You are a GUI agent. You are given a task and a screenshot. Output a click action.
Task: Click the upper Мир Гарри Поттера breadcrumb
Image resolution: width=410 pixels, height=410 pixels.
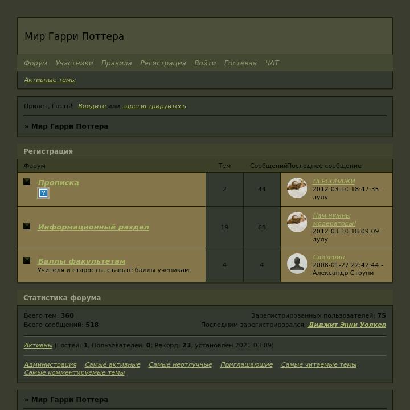point(69,126)
